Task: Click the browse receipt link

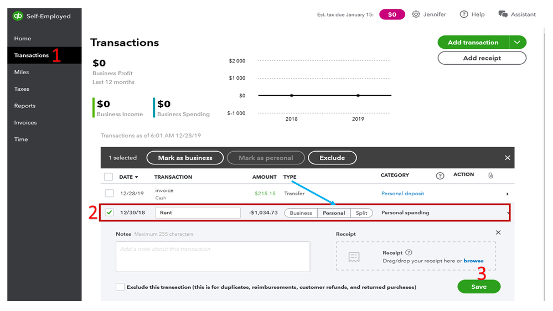Action: [473, 261]
